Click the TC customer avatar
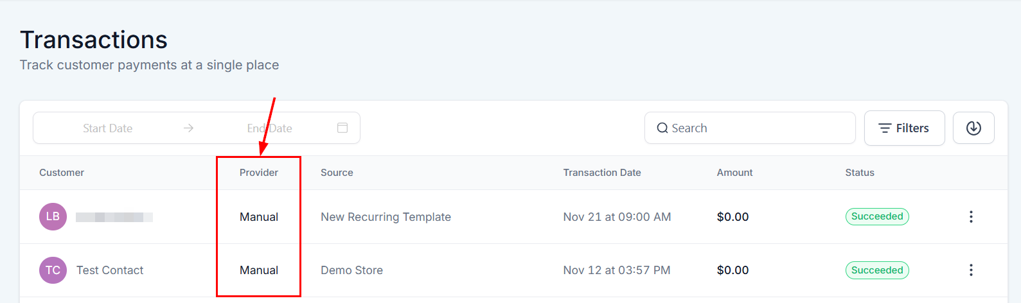 tap(53, 270)
